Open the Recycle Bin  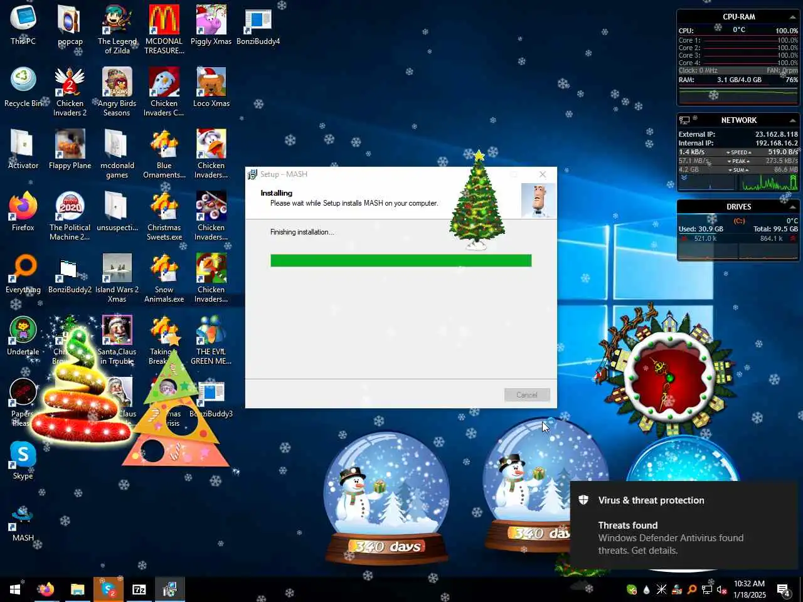(23, 87)
